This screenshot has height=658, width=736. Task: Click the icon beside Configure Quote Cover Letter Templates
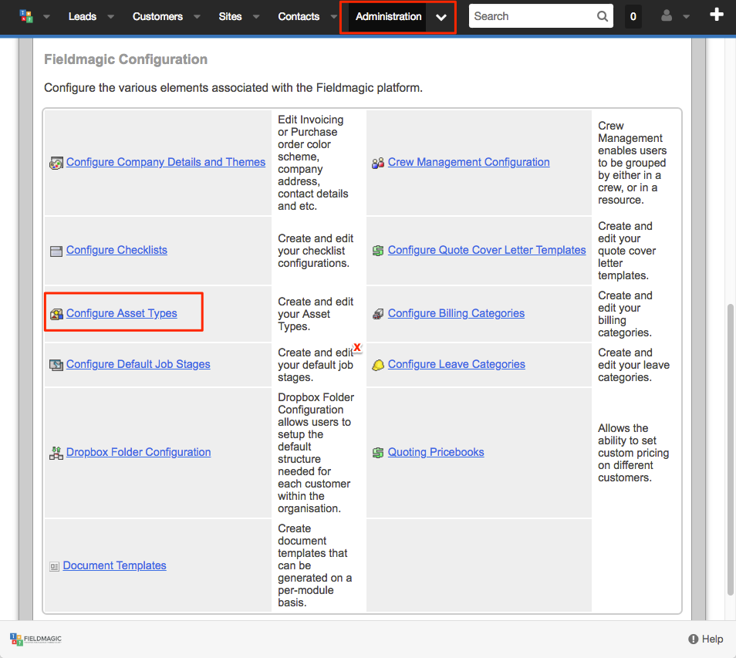pyautogui.click(x=378, y=251)
